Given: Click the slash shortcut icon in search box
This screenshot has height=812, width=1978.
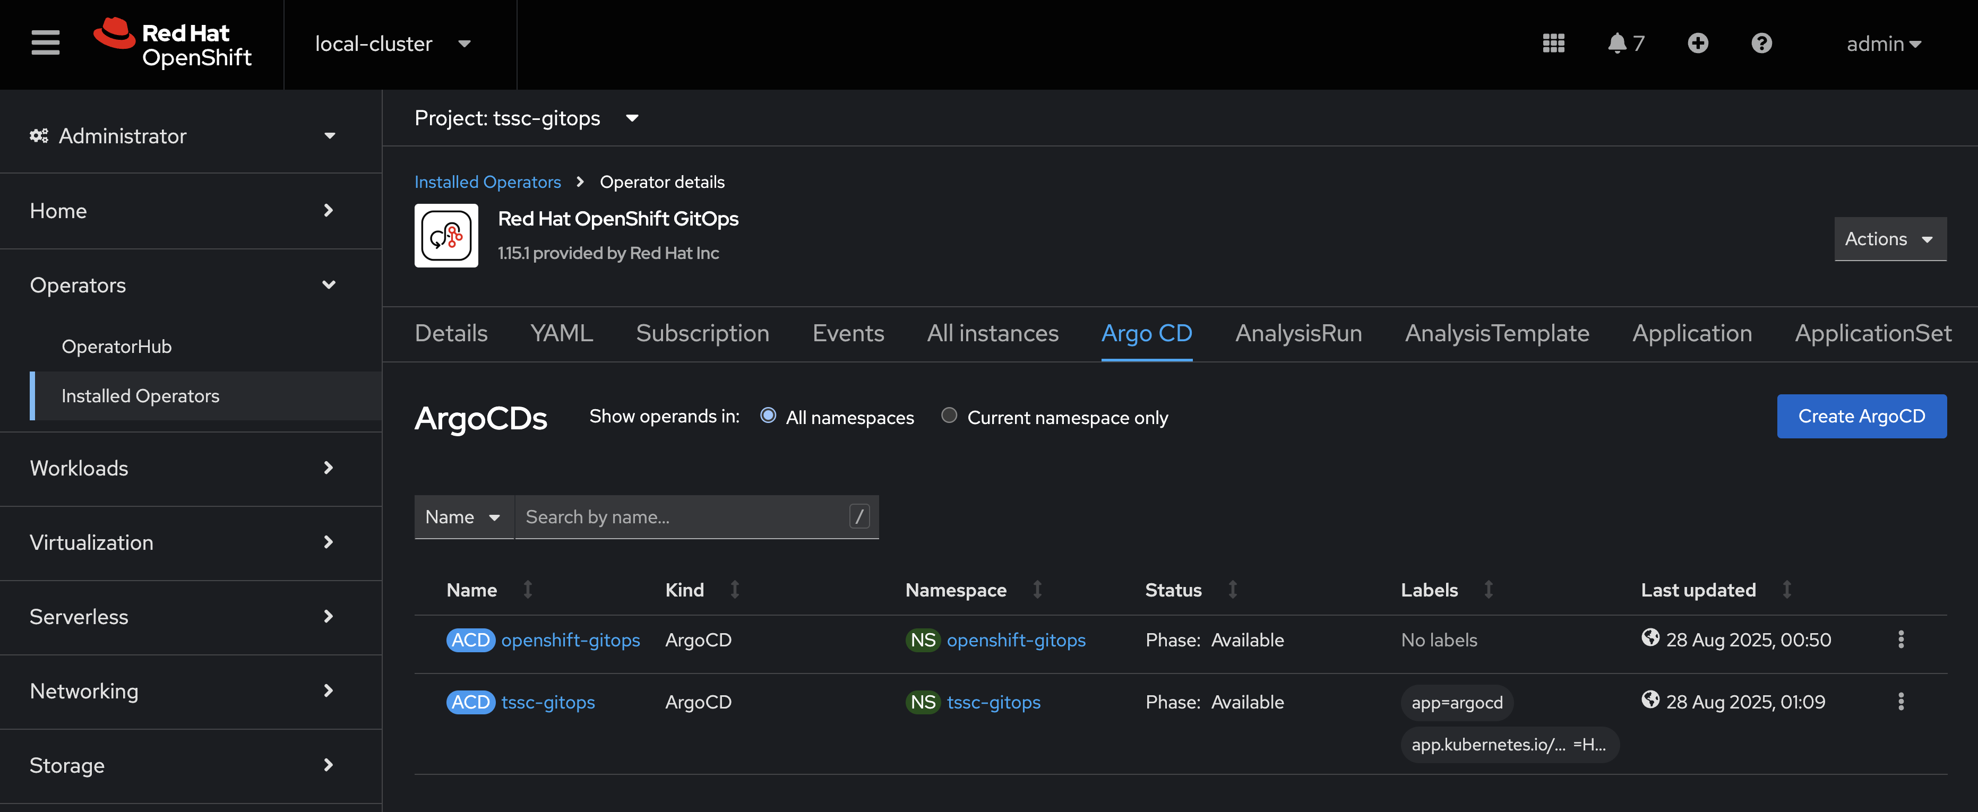Looking at the screenshot, I should 859,516.
